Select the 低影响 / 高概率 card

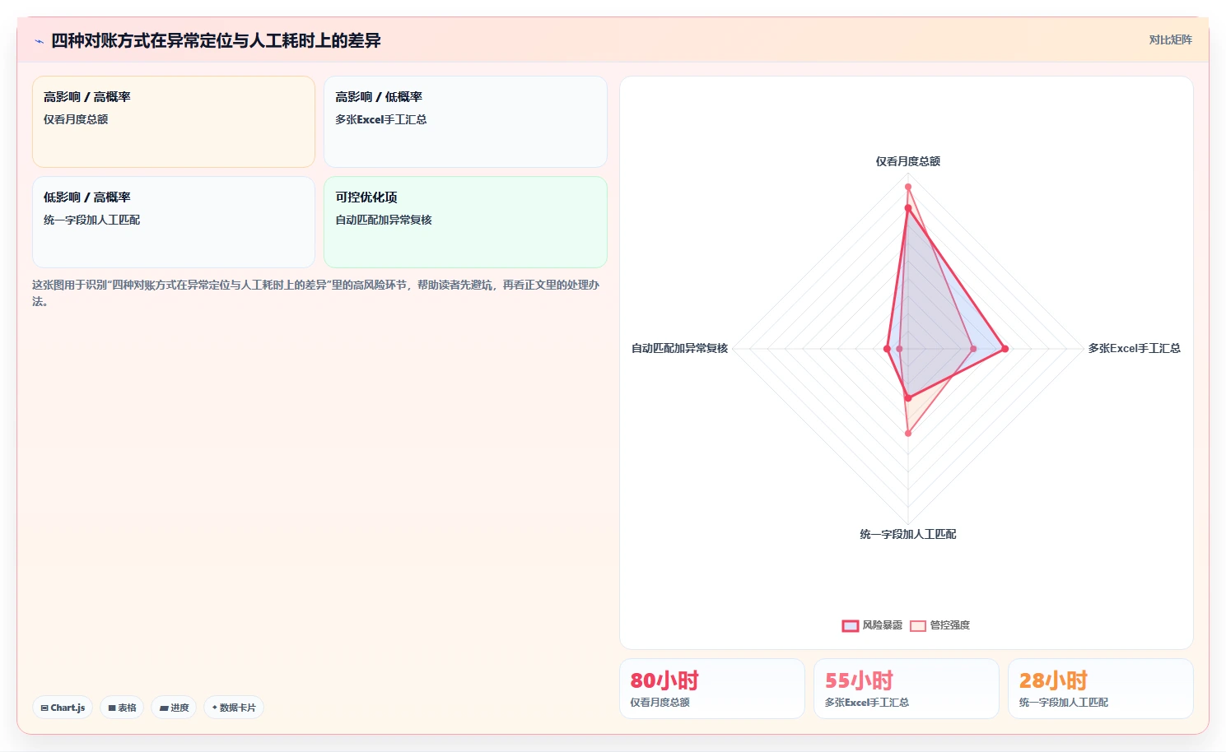point(174,222)
